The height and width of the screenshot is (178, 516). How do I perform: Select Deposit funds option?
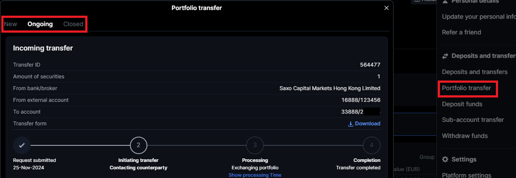point(462,104)
